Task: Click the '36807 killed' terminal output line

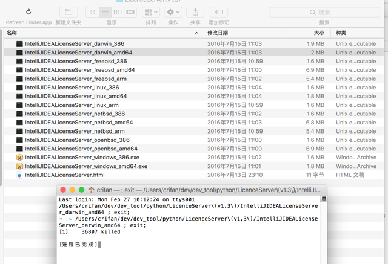Action: [x=90, y=232]
